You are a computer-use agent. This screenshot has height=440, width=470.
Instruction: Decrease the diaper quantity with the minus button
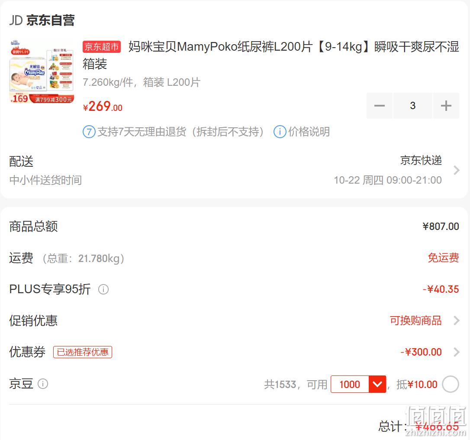(x=379, y=106)
